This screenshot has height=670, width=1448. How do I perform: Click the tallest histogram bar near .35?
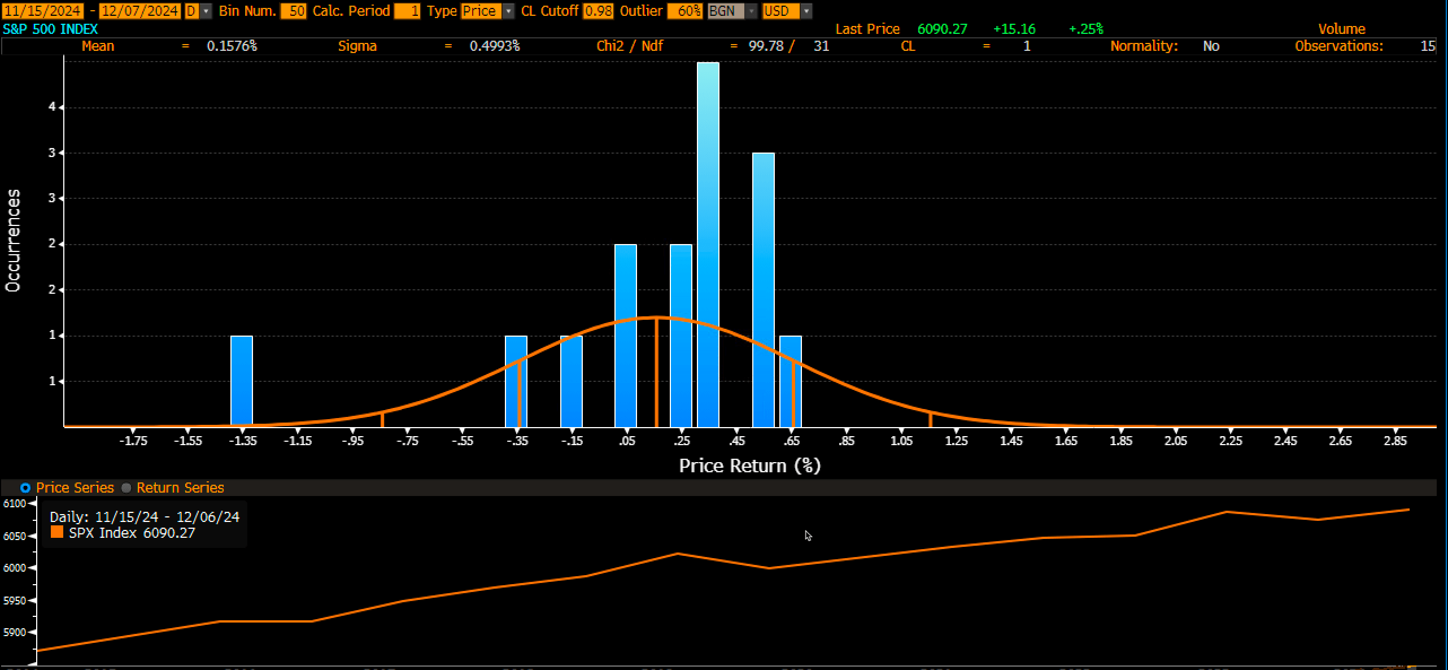tap(708, 243)
